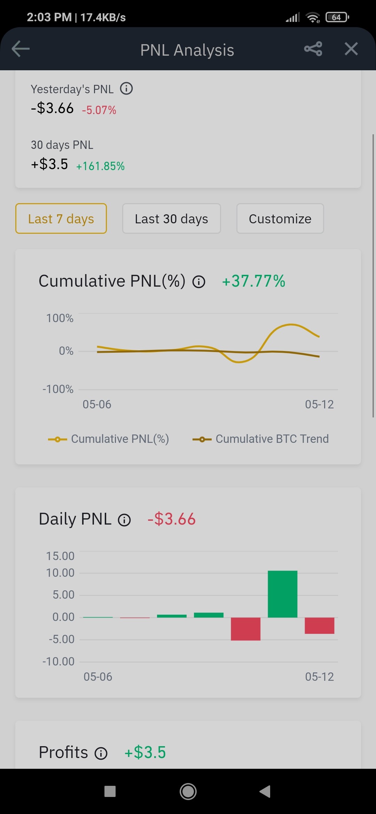Tap info icon next to Daily PNL
Image resolution: width=376 pixels, height=814 pixels.
(x=124, y=520)
